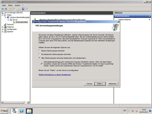Open the Aktion menu

10,5
